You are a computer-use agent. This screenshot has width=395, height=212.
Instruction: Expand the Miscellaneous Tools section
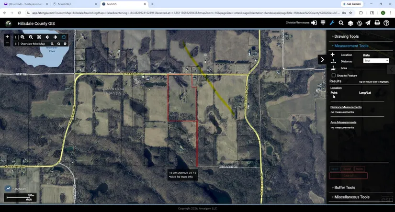(351, 197)
